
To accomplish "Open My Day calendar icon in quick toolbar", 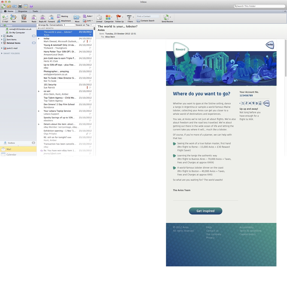I will click(26, 6).
